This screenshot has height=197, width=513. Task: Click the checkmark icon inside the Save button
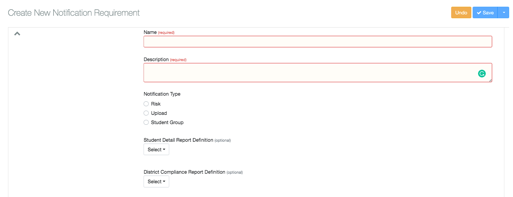click(x=479, y=13)
